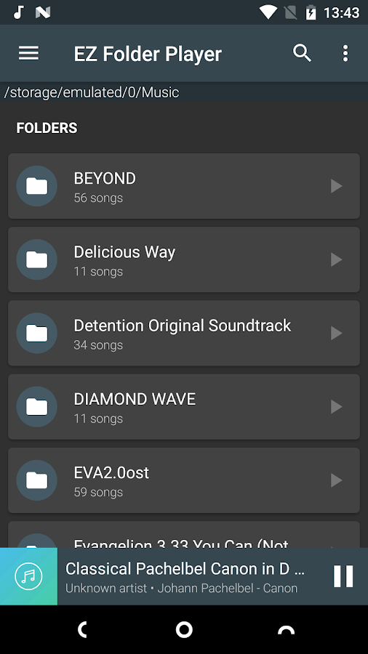
Task: Click the Delicious Way folder icon
Action: coord(36,259)
